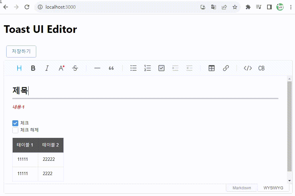Screen dimensions: 295x196
Task: Click the 11111 cell beside 2222
Action: (25, 174)
